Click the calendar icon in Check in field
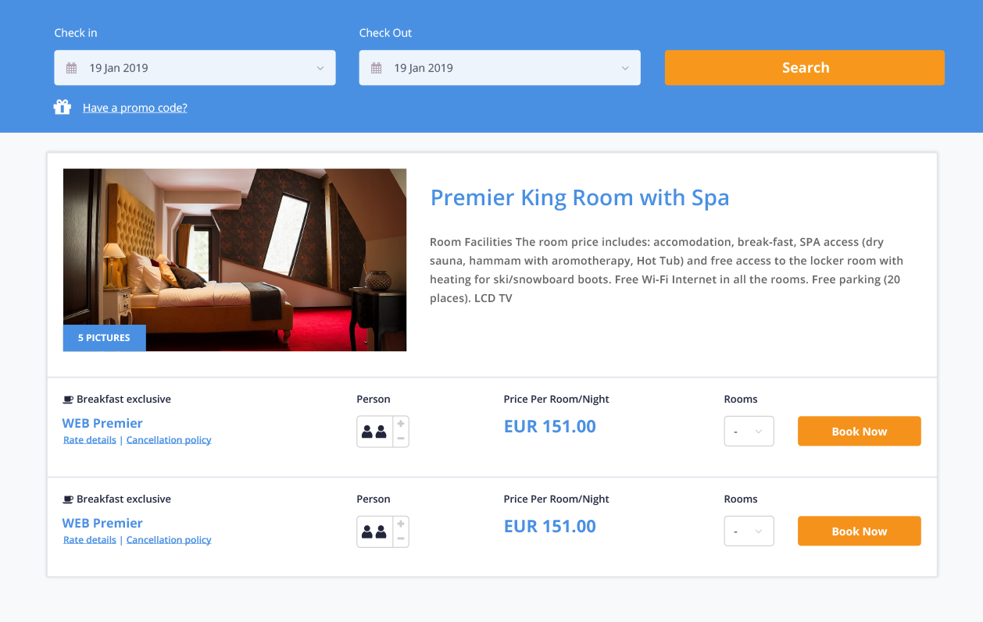Viewport: 983px width, 622px height. pyautogui.click(x=72, y=68)
